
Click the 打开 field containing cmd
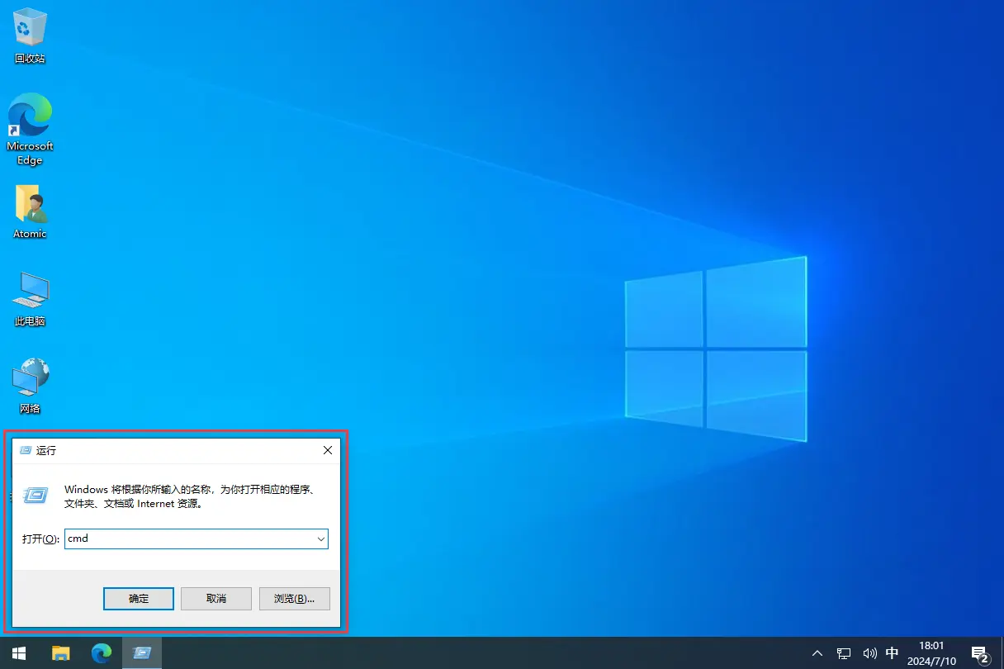(188, 539)
